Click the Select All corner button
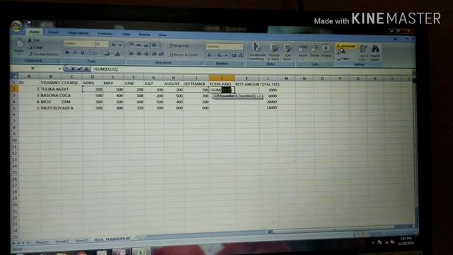This screenshot has width=453, height=255. [x=14, y=76]
